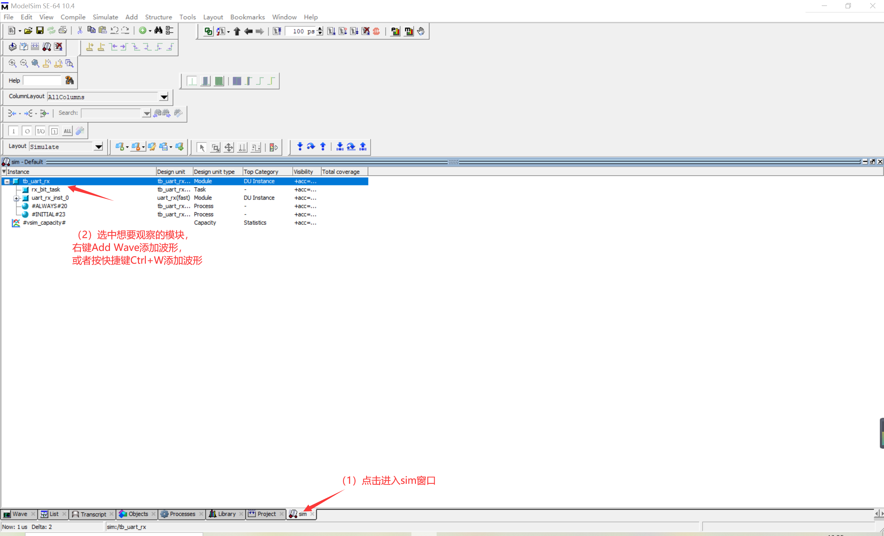Viewport: 884px width, 536px height.
Task: Select the Find icon (binoculars)
Action: (x=158, y=30)
